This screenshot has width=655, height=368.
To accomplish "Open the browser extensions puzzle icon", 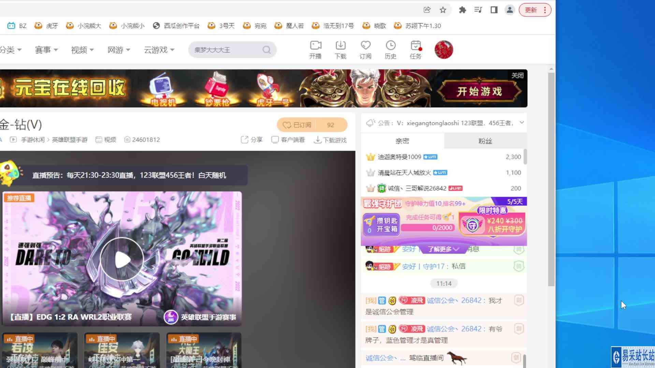I will (462, 10).
